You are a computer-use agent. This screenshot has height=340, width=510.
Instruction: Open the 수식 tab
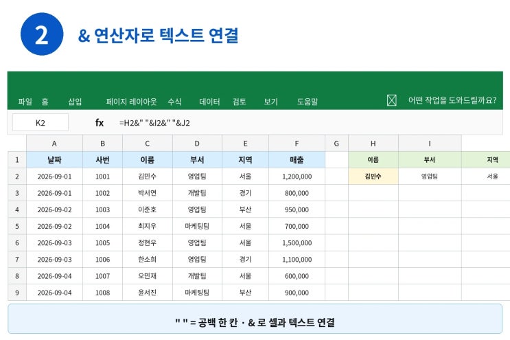pos(174,102)
